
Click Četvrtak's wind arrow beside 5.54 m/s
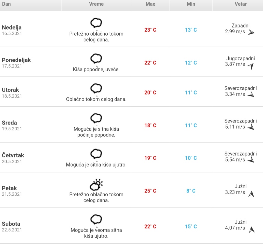pos(251,160)
